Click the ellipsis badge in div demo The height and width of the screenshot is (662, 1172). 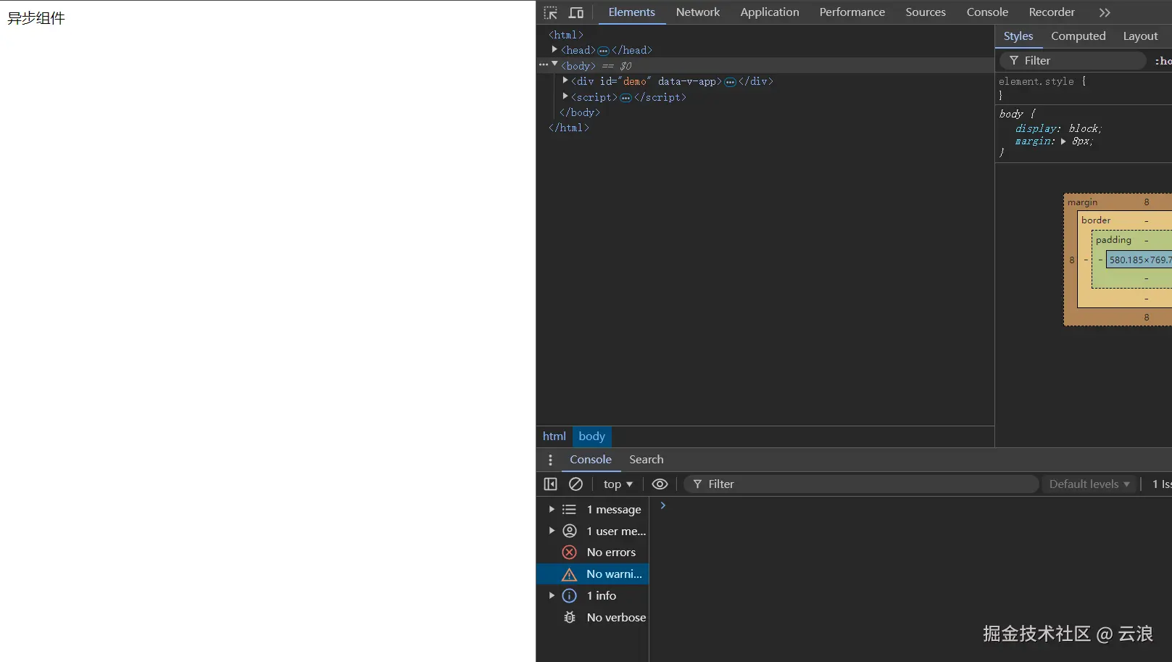730,82
